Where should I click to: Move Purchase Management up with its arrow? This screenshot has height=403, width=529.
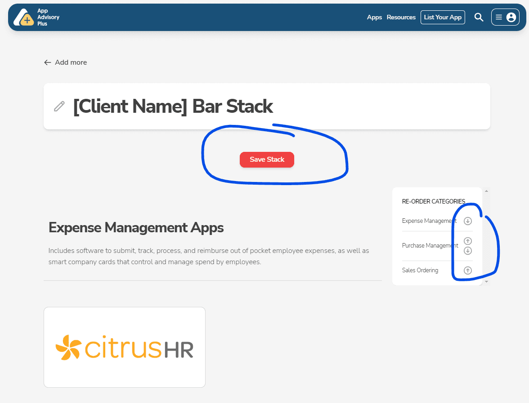coord(468,241)
